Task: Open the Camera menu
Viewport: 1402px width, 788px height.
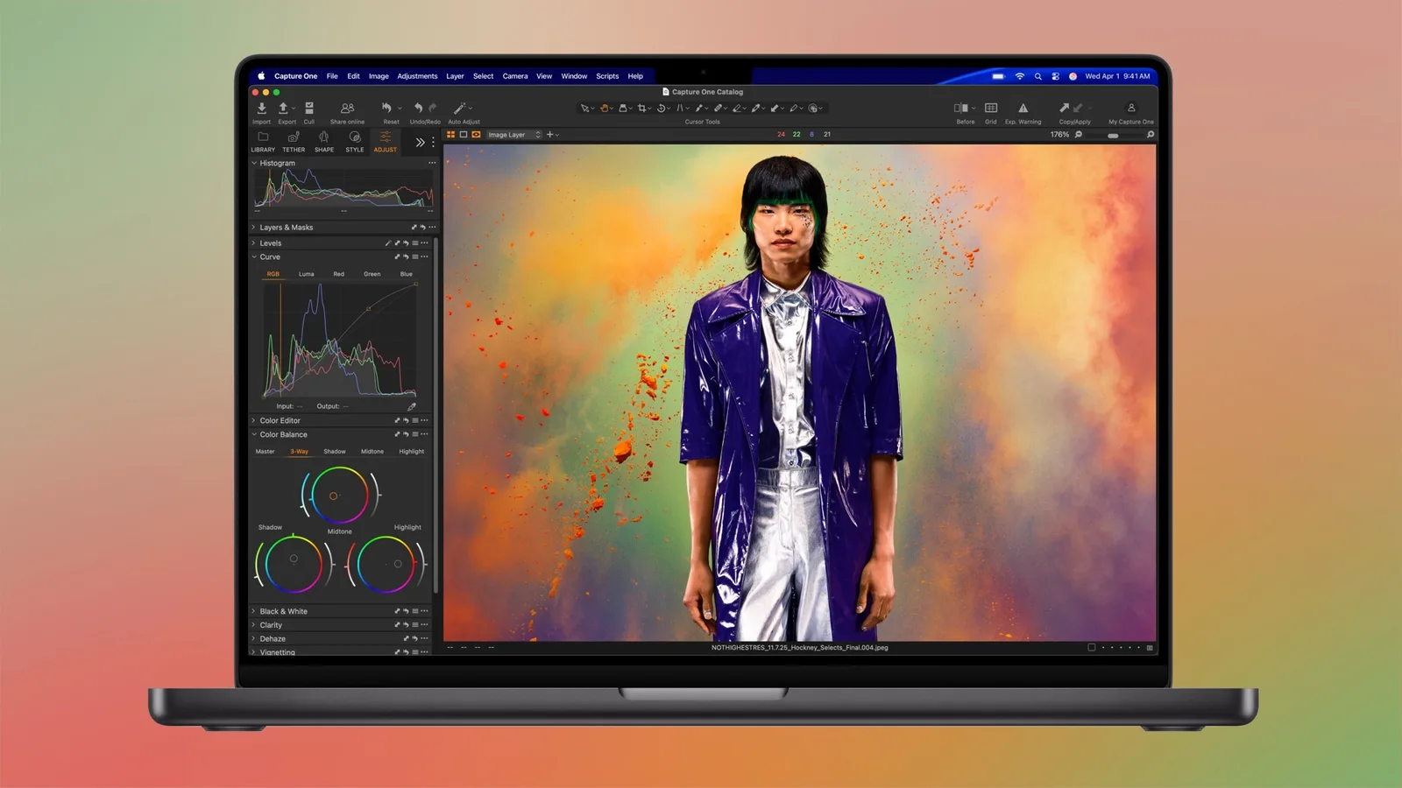Action: click(x=515, y=76)
